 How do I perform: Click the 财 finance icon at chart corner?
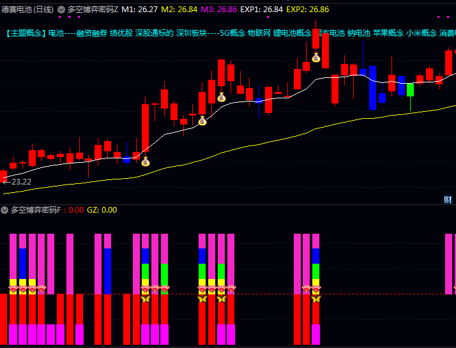click(448, 199)
